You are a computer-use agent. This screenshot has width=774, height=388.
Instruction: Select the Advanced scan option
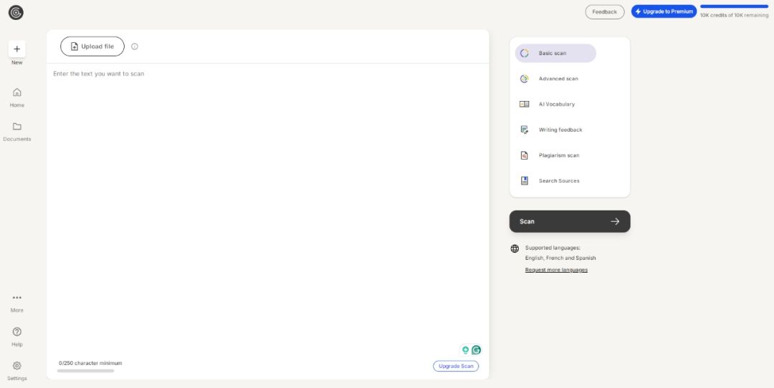pos(558,79)
